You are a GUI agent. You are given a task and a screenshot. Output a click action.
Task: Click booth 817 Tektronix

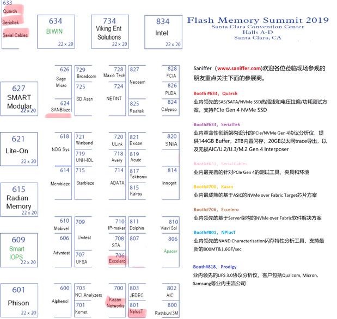coord(138,174)
